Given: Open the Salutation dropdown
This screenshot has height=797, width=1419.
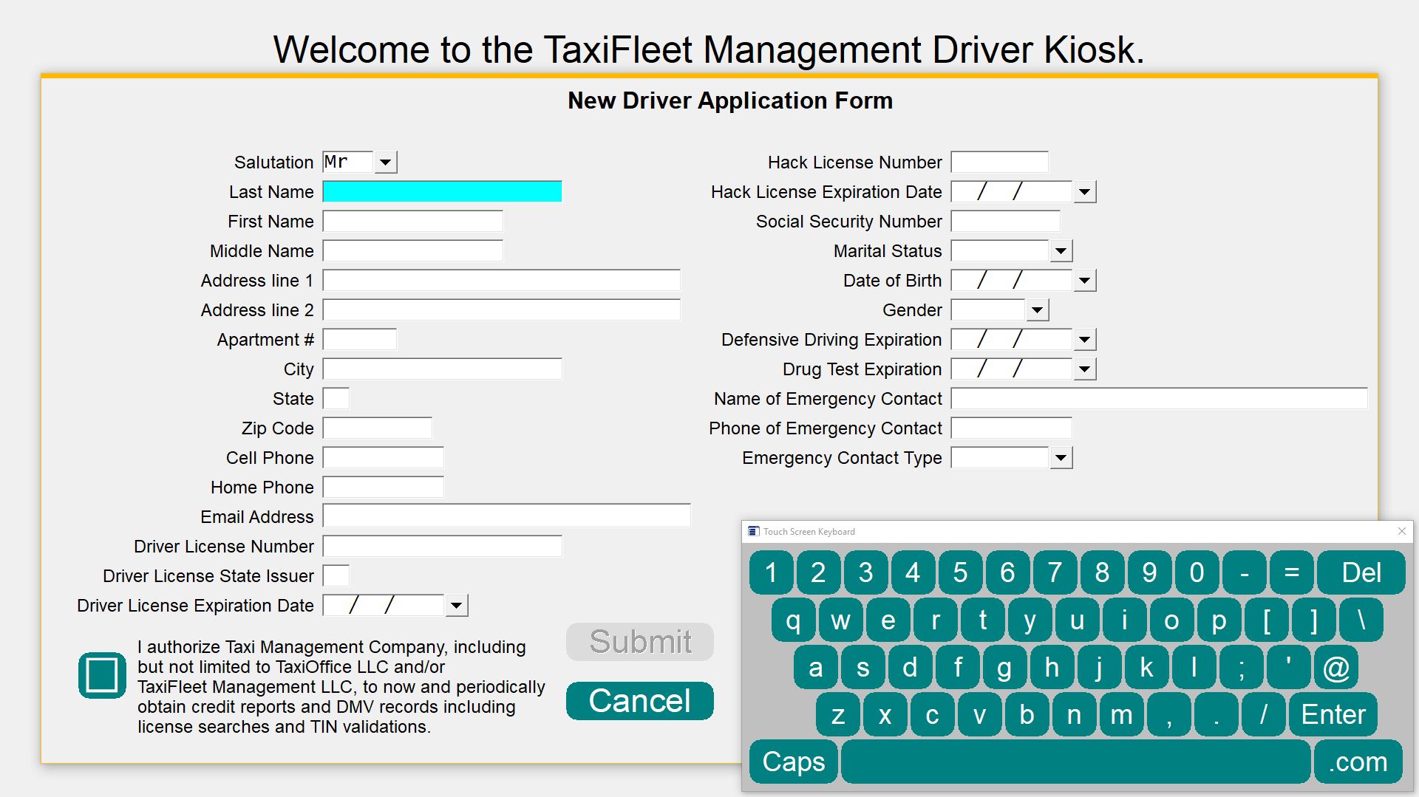Looking at the screenshot, I should [385, 163].
